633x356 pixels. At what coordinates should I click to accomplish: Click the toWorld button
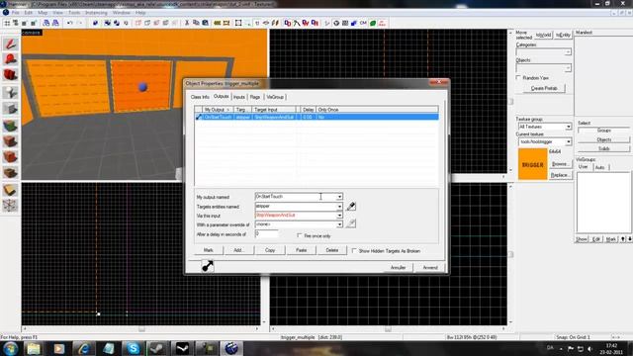point(543,36)
